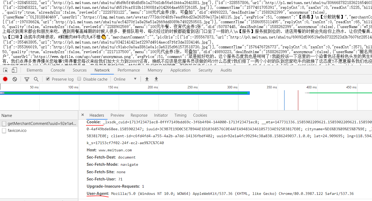Open the Performance panel
The height and width of the screenshot is (201, 372).
[129, 70]
